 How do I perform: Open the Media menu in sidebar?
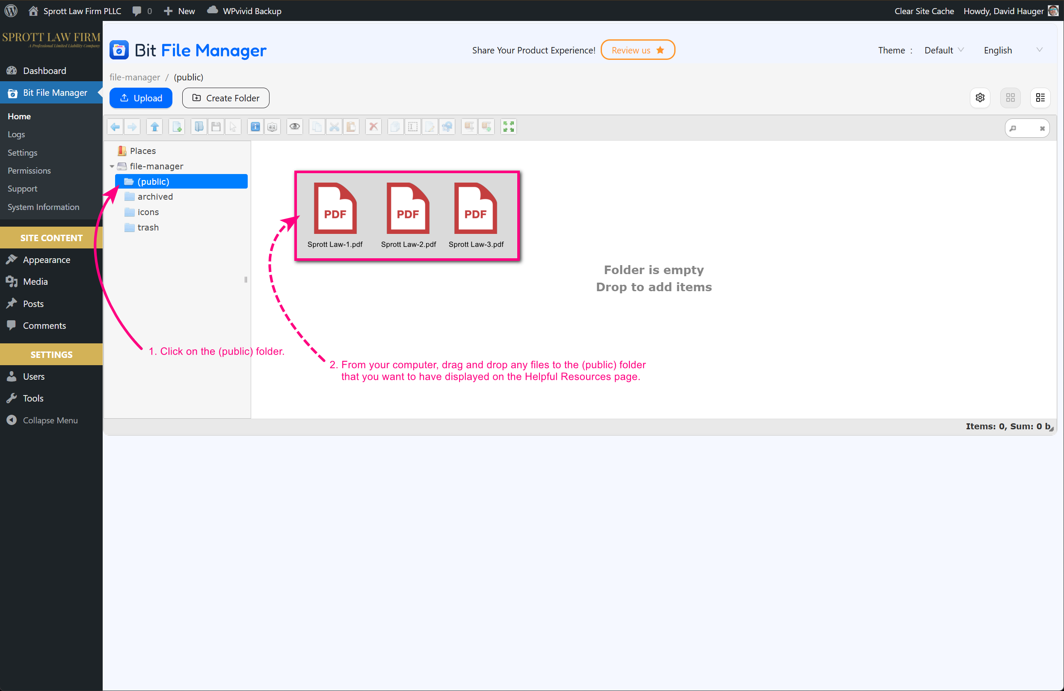tap(36, 282)
